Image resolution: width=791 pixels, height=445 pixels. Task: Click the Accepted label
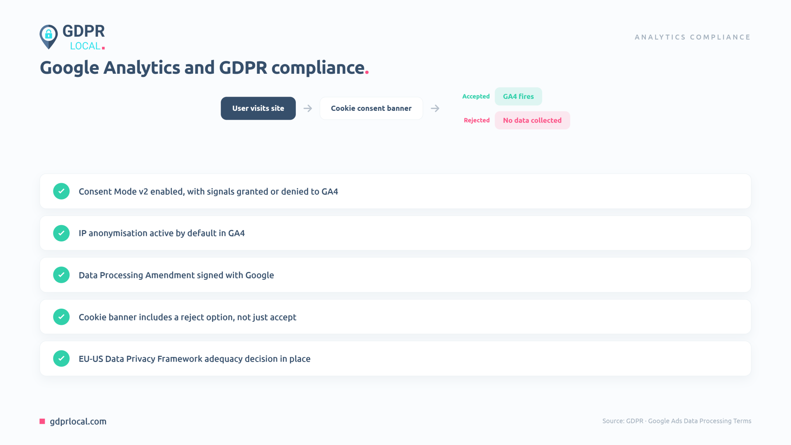pos(476,96)
